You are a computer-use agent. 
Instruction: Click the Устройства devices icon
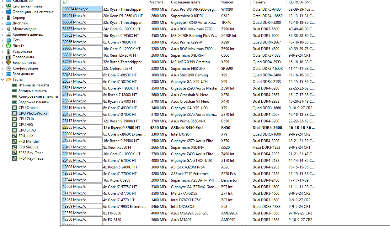[x=8, y=51]
